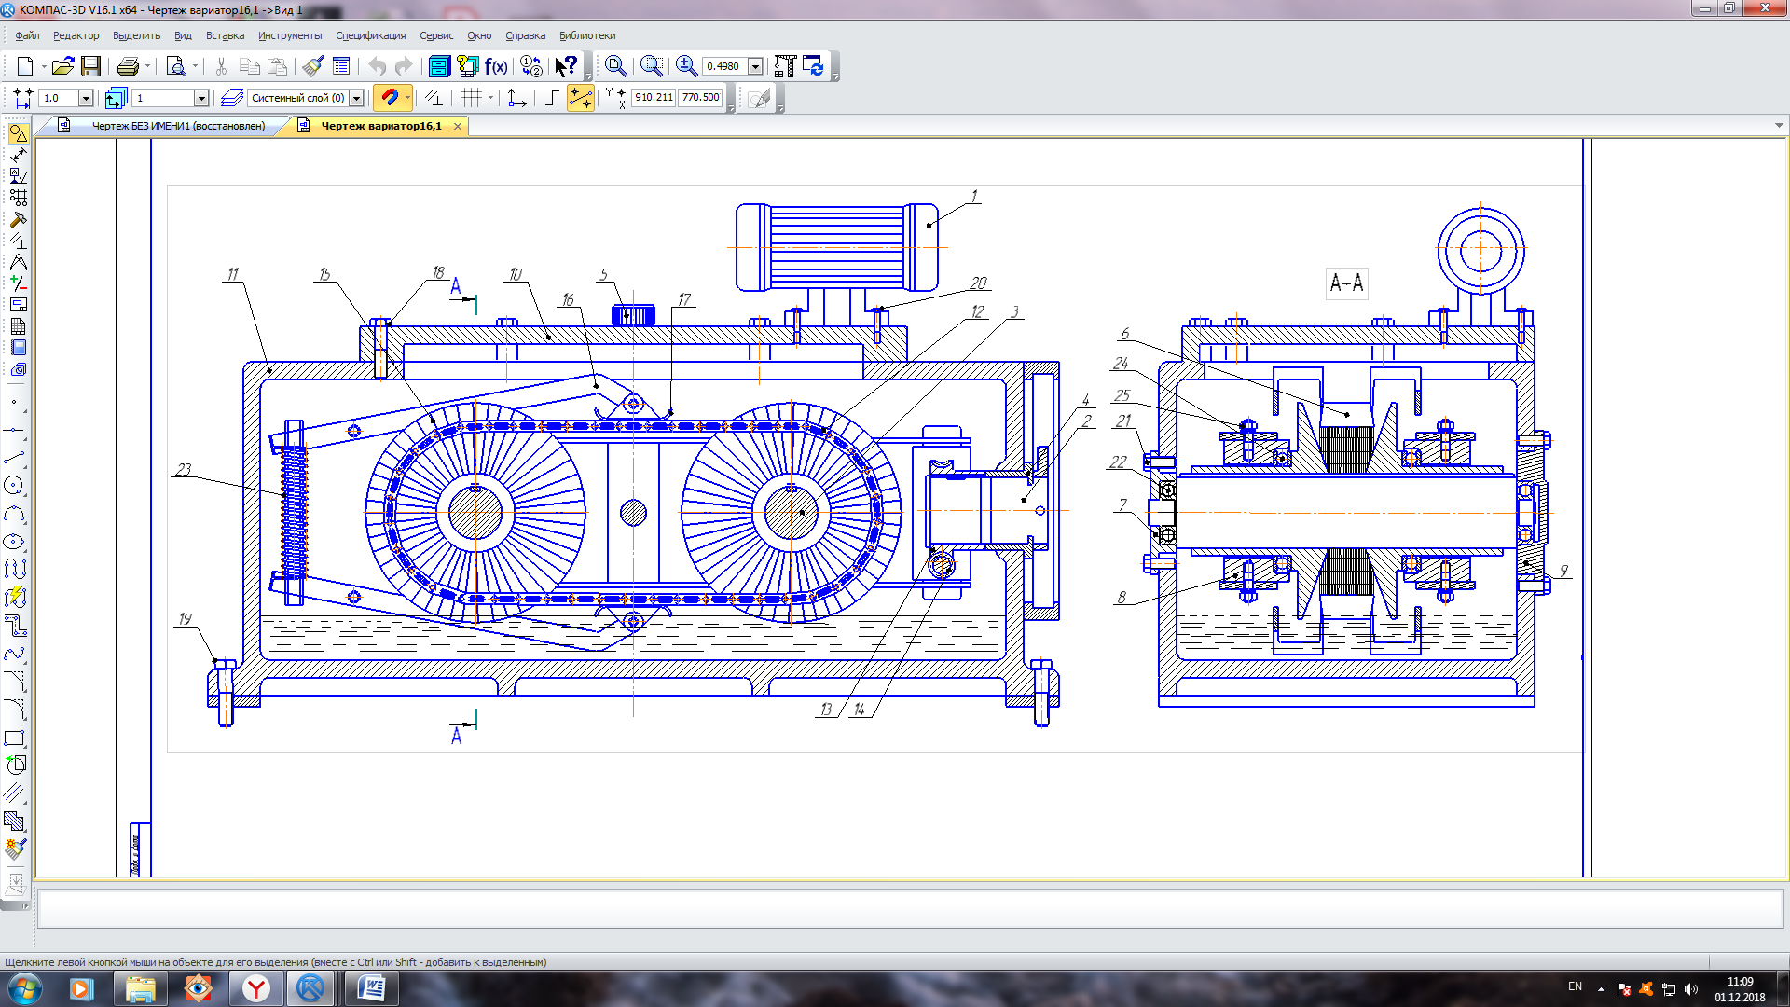Viewport: 1790px width, 1007px height.
Task: Toggle the grid display button
Action: (472, 97)
